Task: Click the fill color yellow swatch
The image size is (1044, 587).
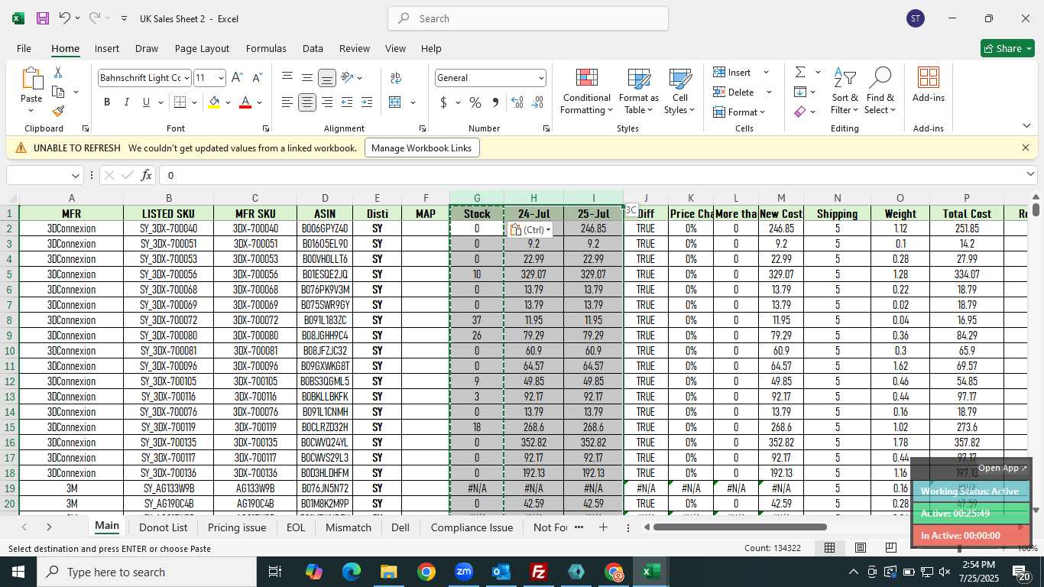Action: point(214,102)
